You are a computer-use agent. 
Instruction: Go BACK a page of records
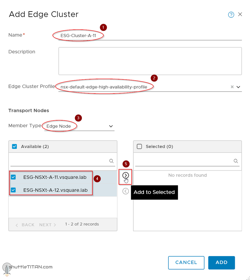[x=25, y=225]
